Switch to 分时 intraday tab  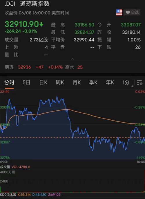(9, 83)
